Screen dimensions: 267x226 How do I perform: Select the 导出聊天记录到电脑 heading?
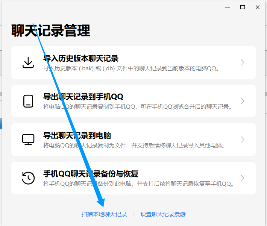(77, 136)
